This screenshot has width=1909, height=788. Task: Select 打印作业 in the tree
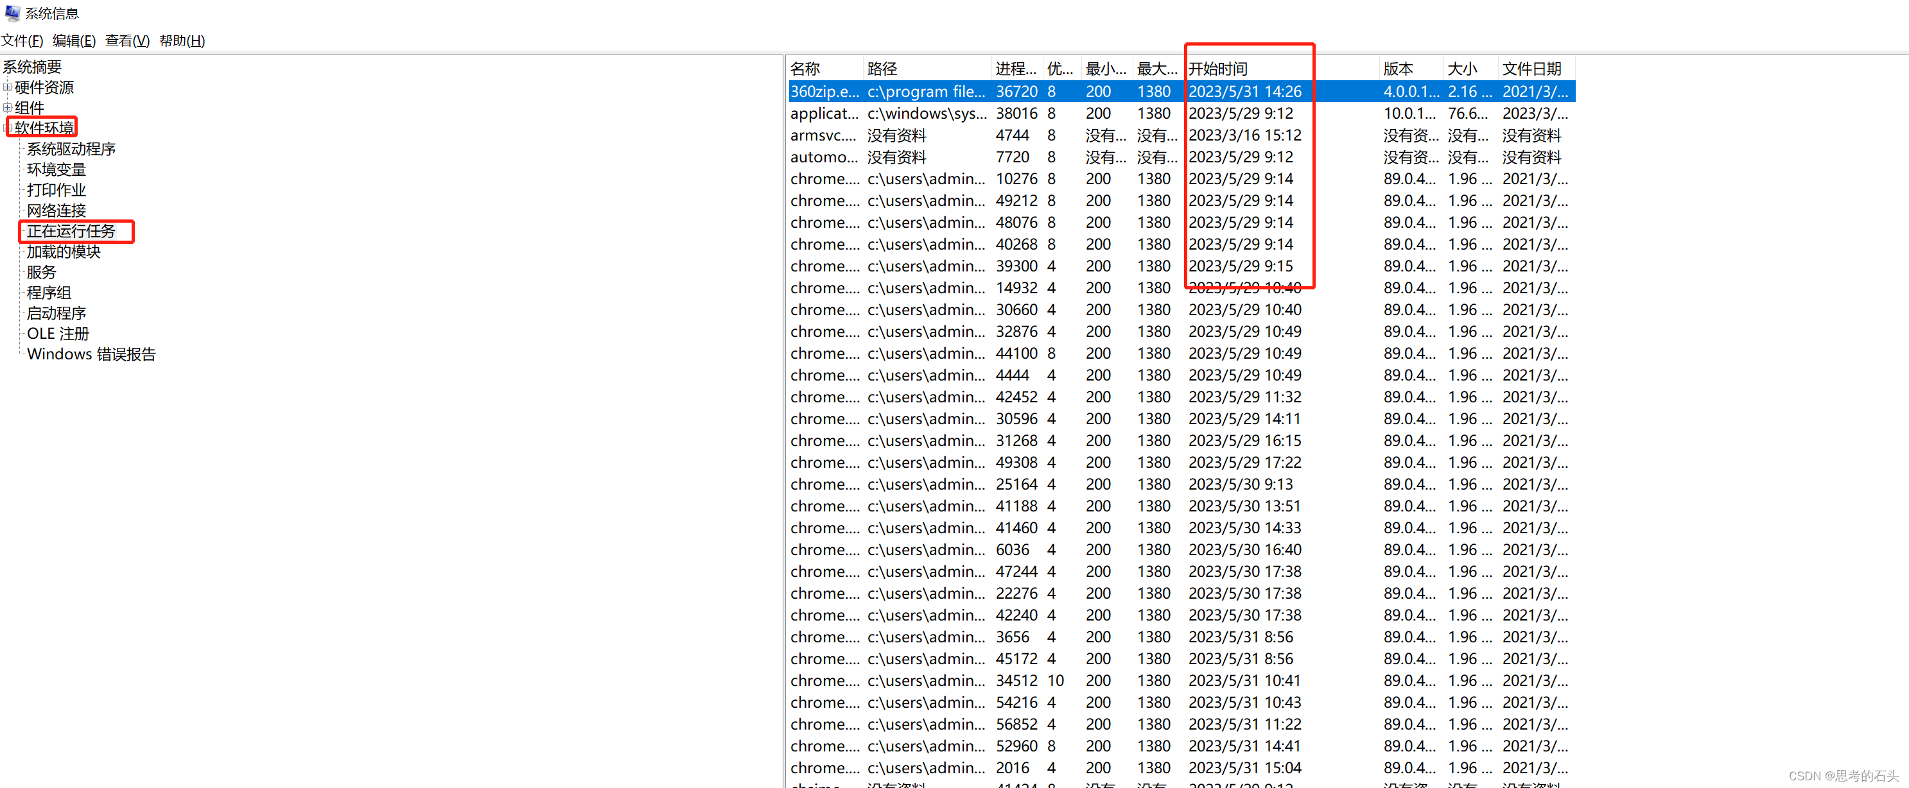(57, 191)
